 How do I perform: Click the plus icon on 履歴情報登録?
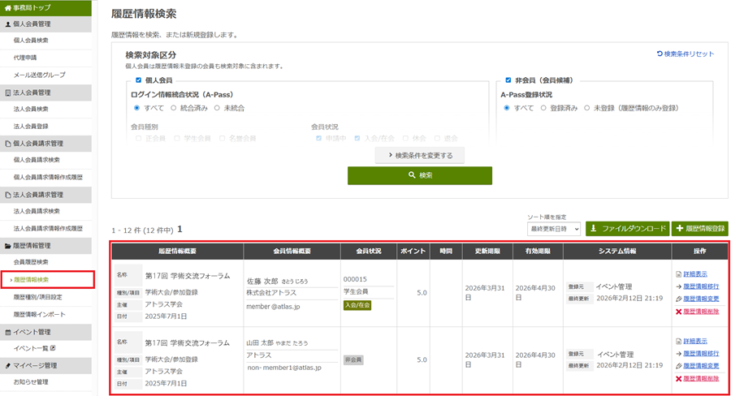pyautogui.click(x=680, y=228)
